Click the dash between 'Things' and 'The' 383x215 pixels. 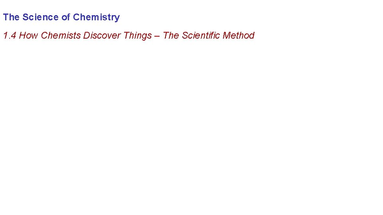pyautogui.click(x=158, y=36)
